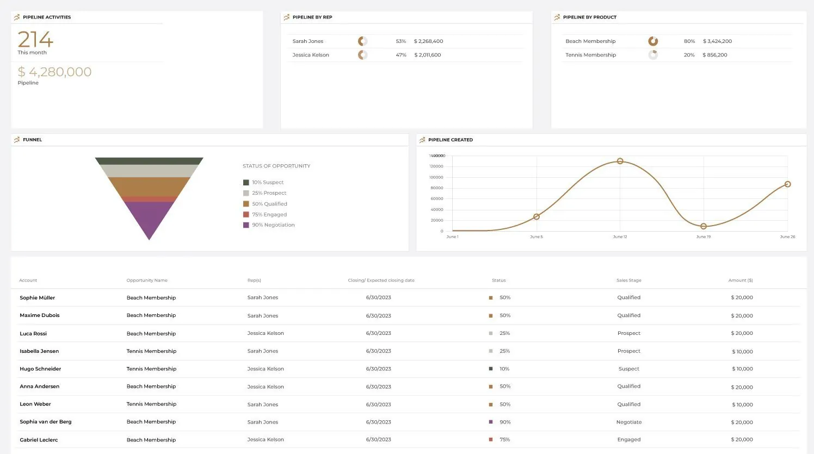Select the Isabella Jensen account
814x454 pixels.
(39, 351)
